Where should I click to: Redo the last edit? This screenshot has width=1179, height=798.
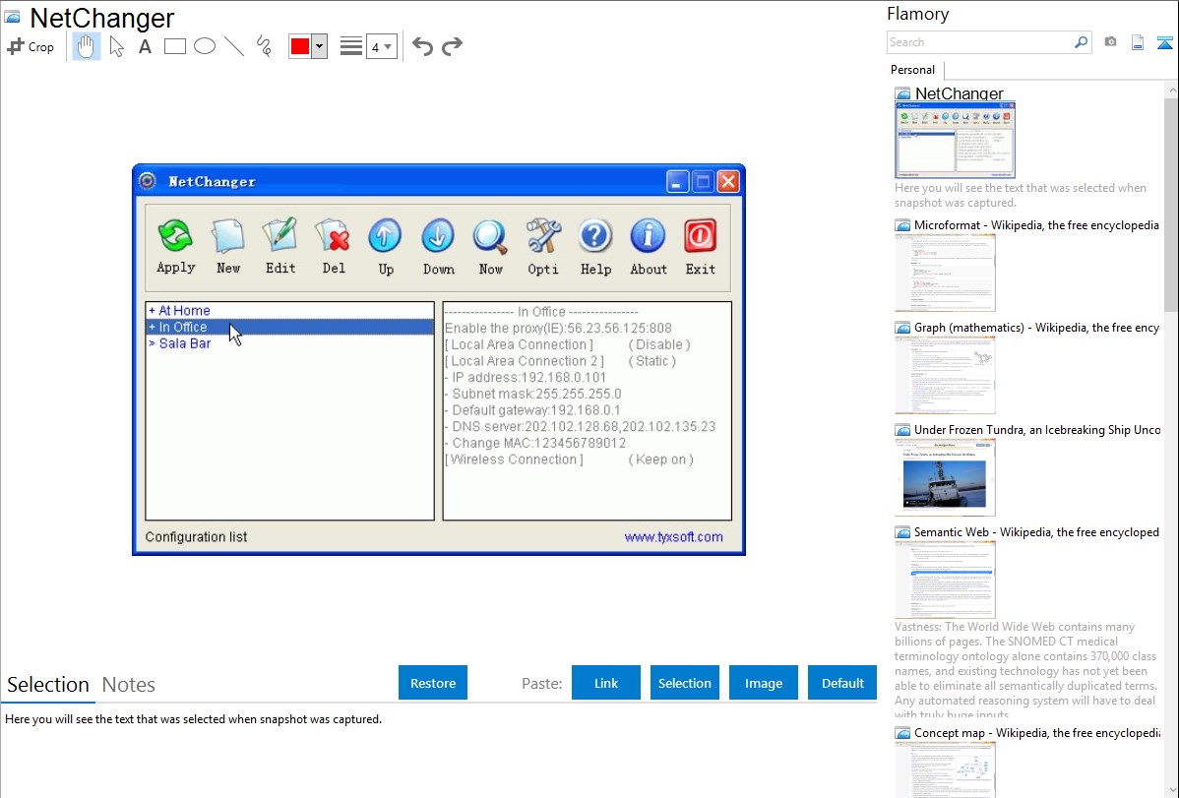pos(452,46)
